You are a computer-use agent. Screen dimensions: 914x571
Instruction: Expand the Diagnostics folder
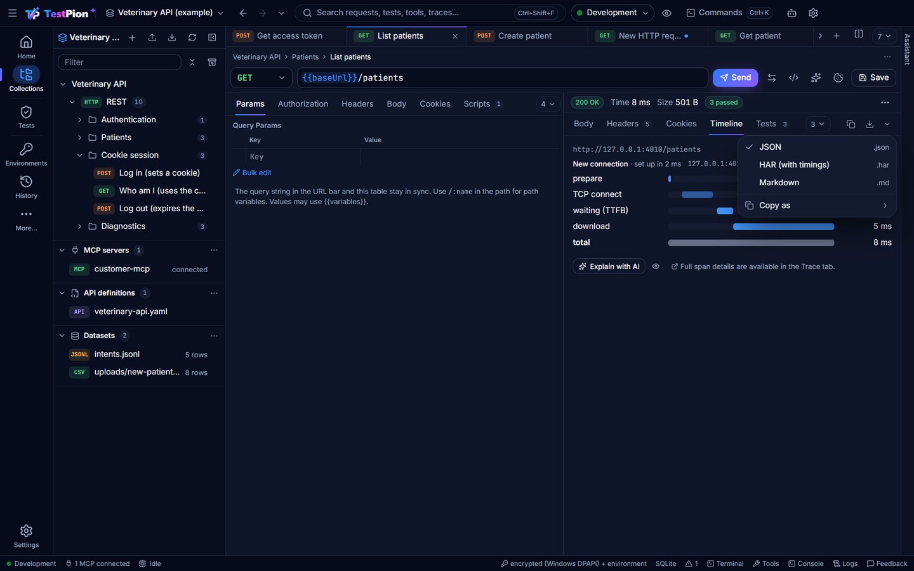pyautogui.click(x=79, y=226)
